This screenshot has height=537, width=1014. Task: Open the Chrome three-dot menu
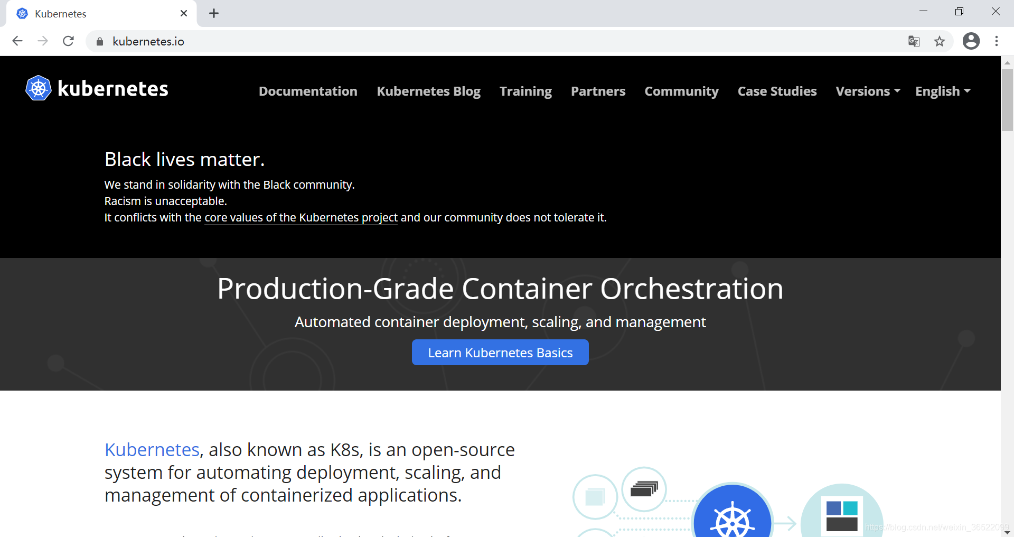pos(997,41)
